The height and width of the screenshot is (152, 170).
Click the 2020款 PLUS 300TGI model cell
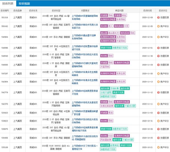(x=56, y=147)
